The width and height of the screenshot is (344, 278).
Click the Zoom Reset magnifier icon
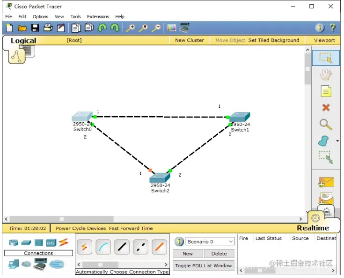click(x=143, y=28)
